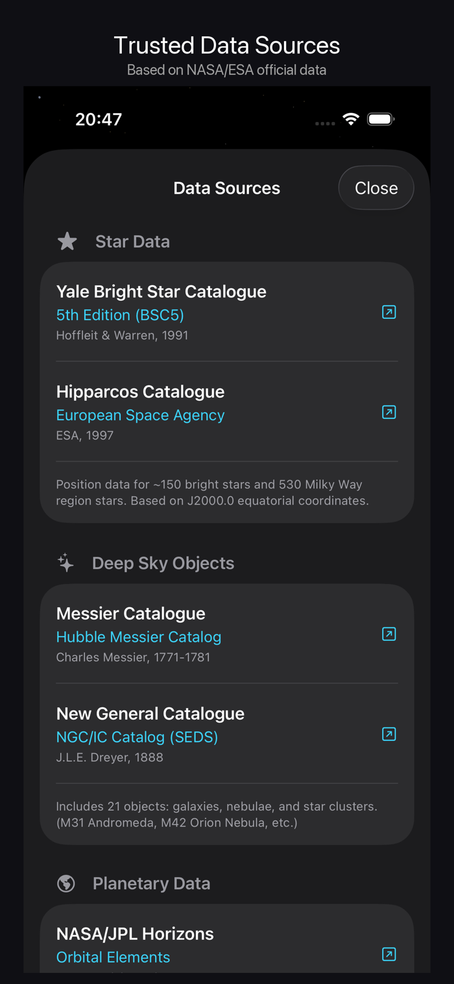Tap the battery indicator in status bar

(x=381, y=120)
